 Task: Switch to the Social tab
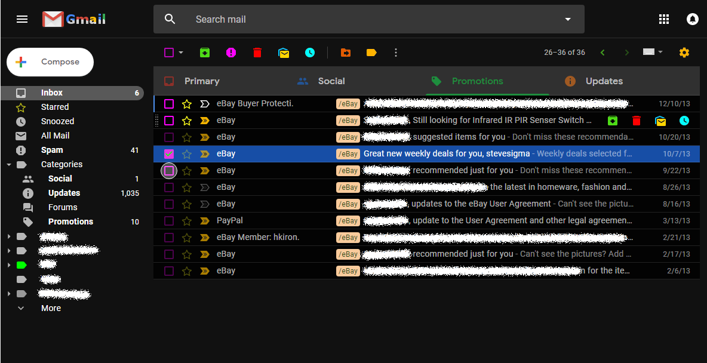pos(331,81)
